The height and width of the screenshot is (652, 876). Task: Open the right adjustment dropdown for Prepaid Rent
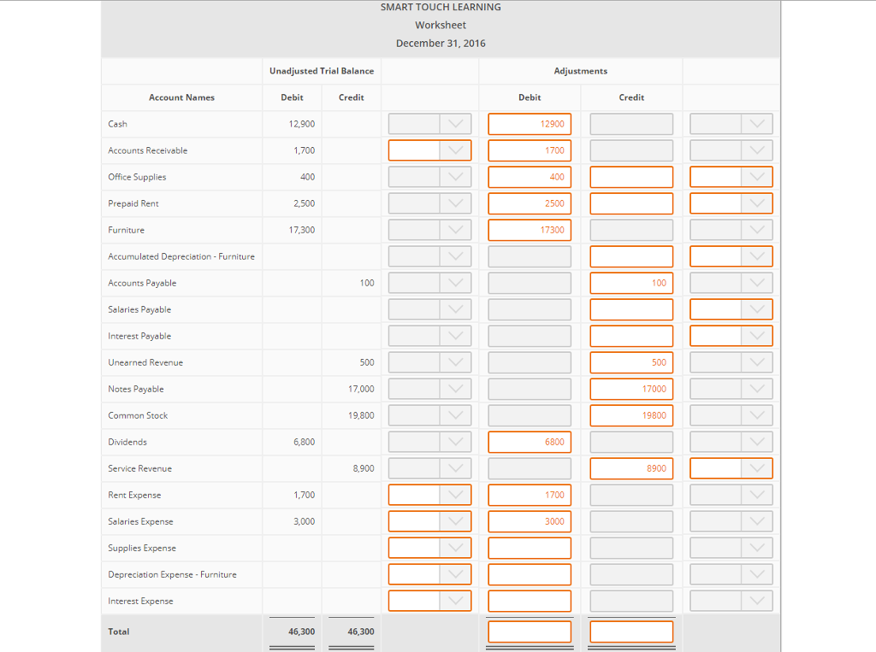[x=731, y=203]
